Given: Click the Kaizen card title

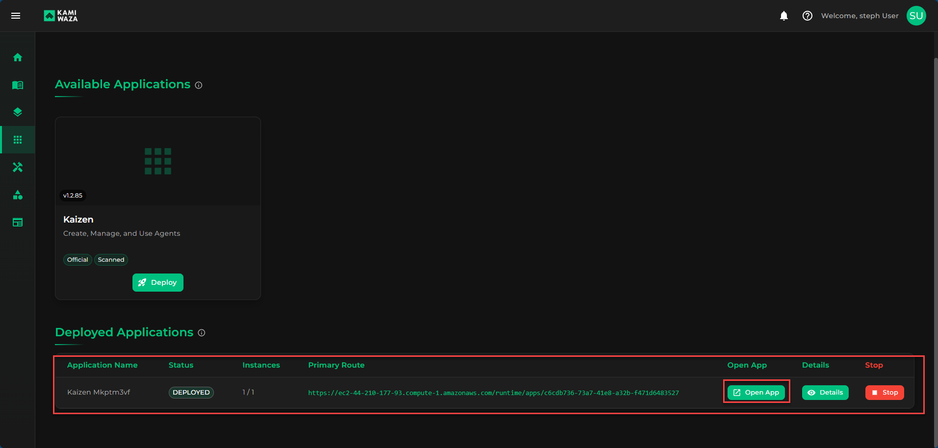Looking at the screenshot, I should tap(78, 220).
